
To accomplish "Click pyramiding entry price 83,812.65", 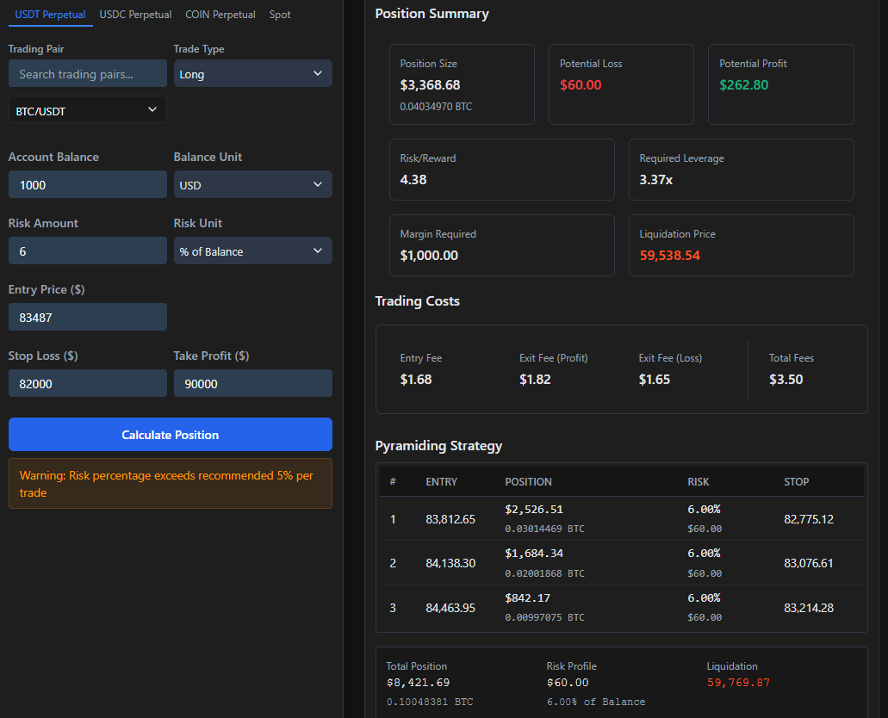I will (x=450, y=519).
